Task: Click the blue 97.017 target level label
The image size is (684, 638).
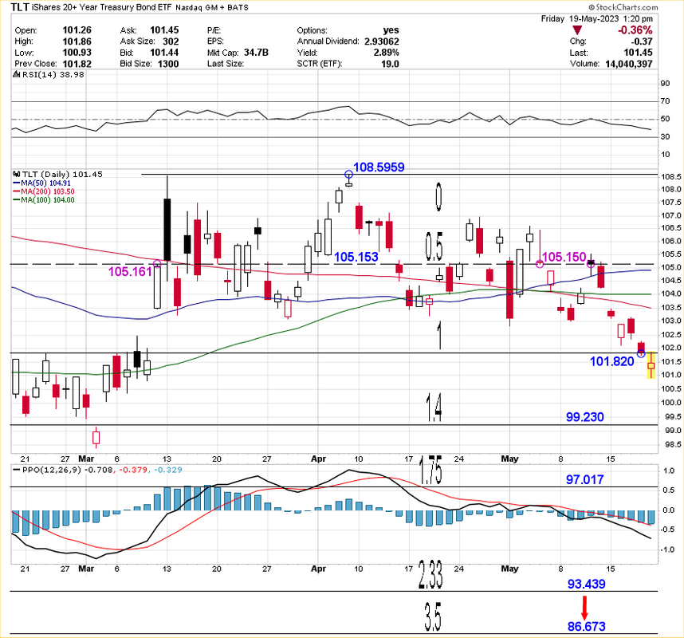Action: (585, 479)
